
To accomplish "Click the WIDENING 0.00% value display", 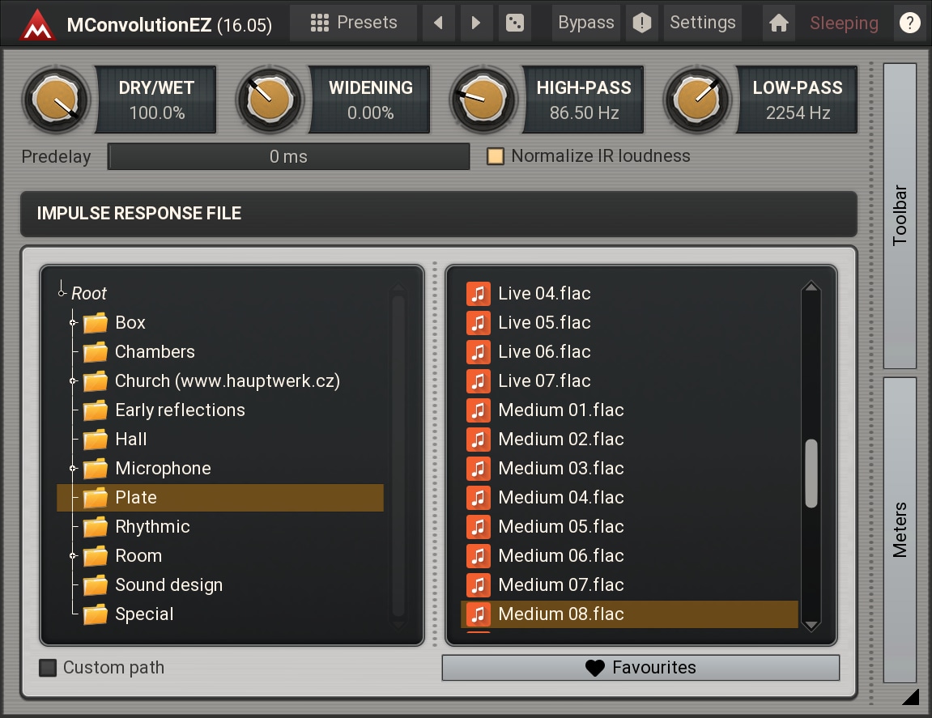I will [x=370, y=100].
